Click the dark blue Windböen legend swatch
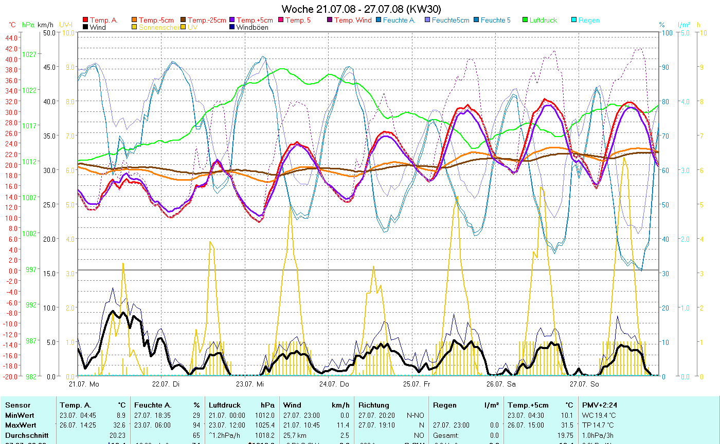Screen dimensions: 720x444 pyautogui.click(x=232, y=27)
